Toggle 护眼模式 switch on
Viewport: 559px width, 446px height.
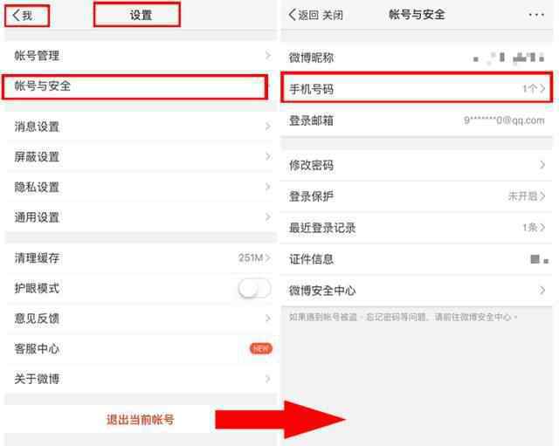(254, 288)
